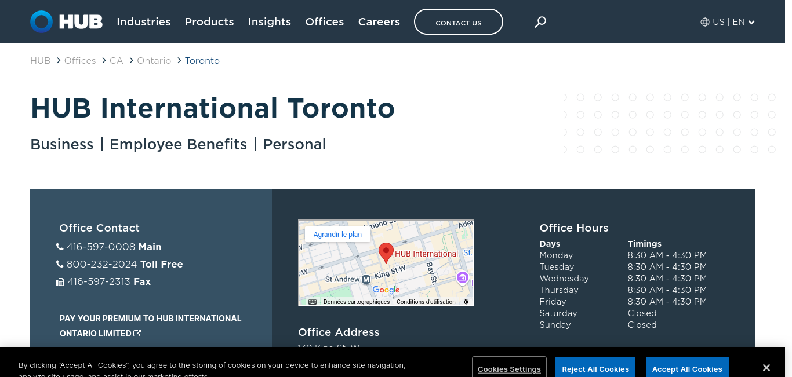Click the Personal service label
Screen dimensions: 792x377
pyautogui.click(x=295, y=144)
